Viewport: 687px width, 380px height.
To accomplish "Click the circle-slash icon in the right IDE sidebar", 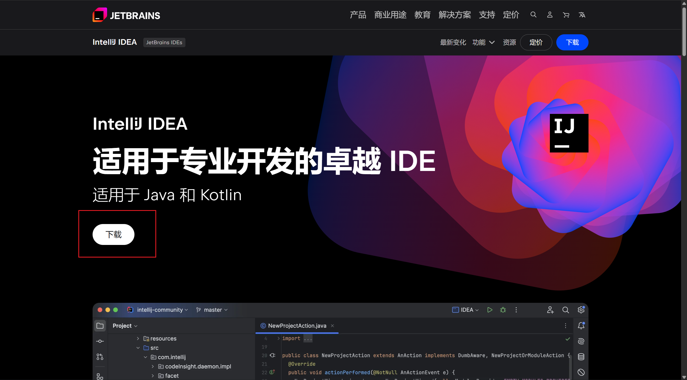I will (x=581, y=372).
